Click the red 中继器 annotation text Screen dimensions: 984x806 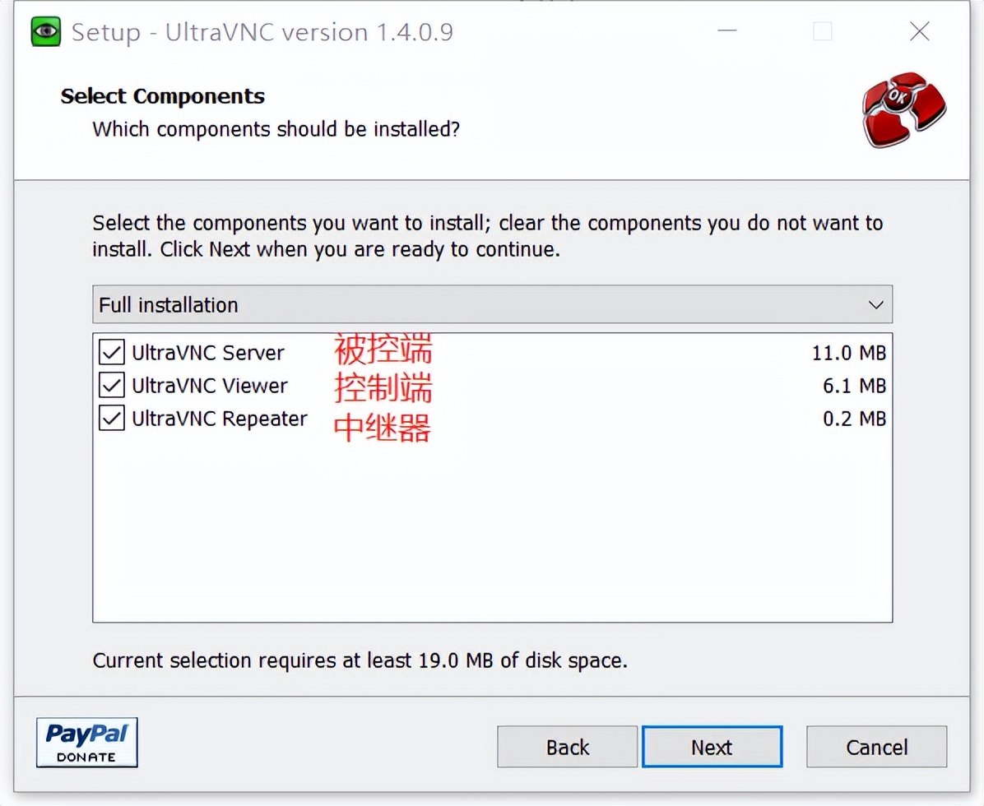click(383, 427)
